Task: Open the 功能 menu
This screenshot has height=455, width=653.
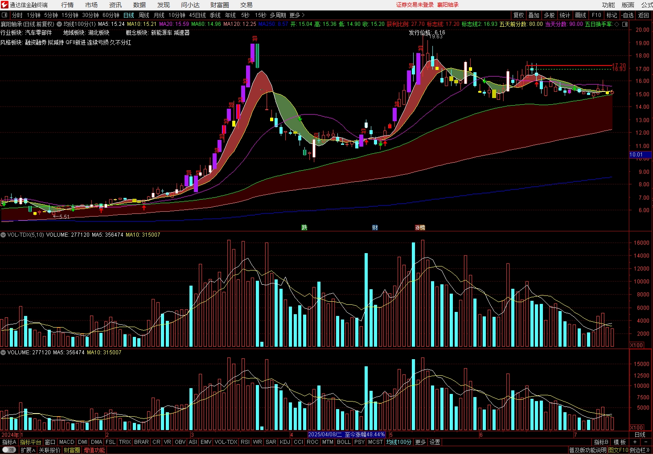Action: click(608, 5)
